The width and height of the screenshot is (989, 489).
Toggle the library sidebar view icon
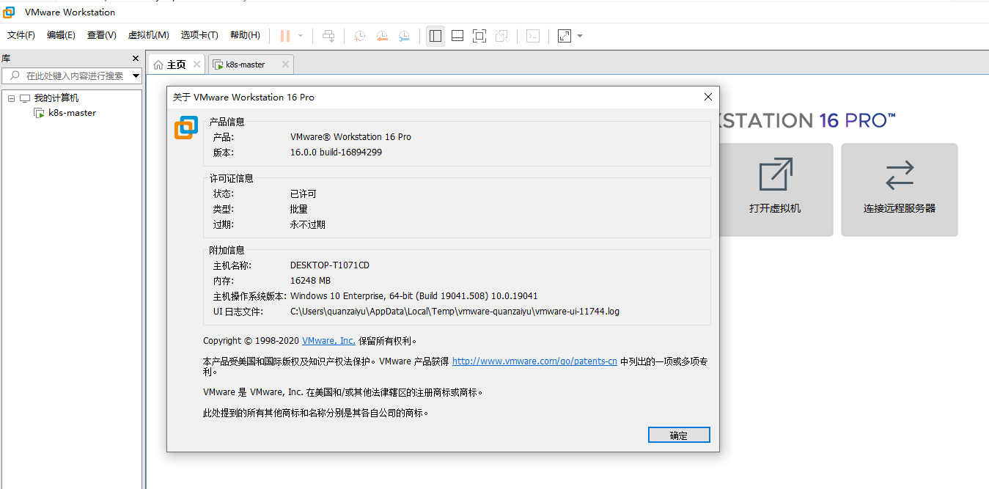(435, 36)
